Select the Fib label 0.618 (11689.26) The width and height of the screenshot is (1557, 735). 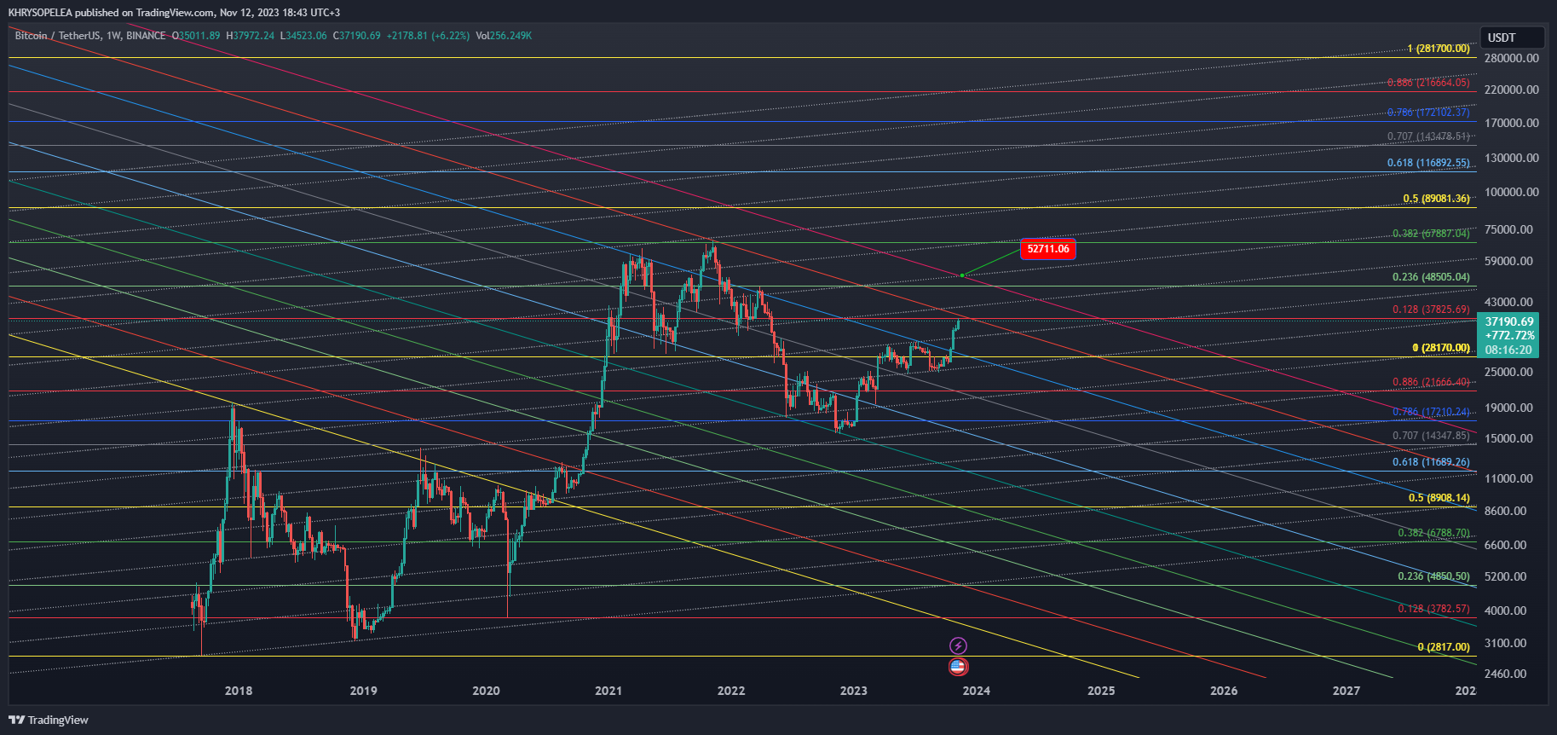[x=1432, y=462]
